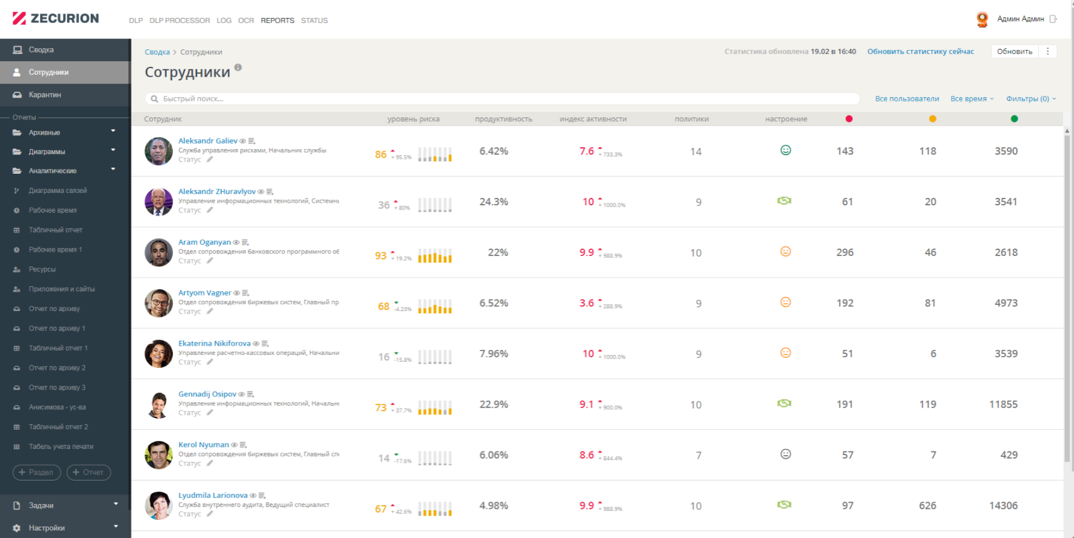The image size is (1074, 538).
Task: Switch to the DLP PROCESSOR tab
Action: (x=179, y=20)
